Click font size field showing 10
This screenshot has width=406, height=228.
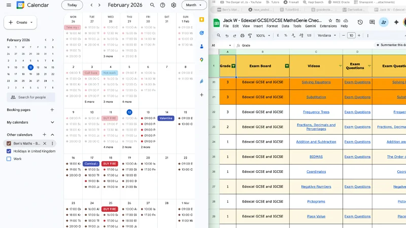[x=351, y=35]
